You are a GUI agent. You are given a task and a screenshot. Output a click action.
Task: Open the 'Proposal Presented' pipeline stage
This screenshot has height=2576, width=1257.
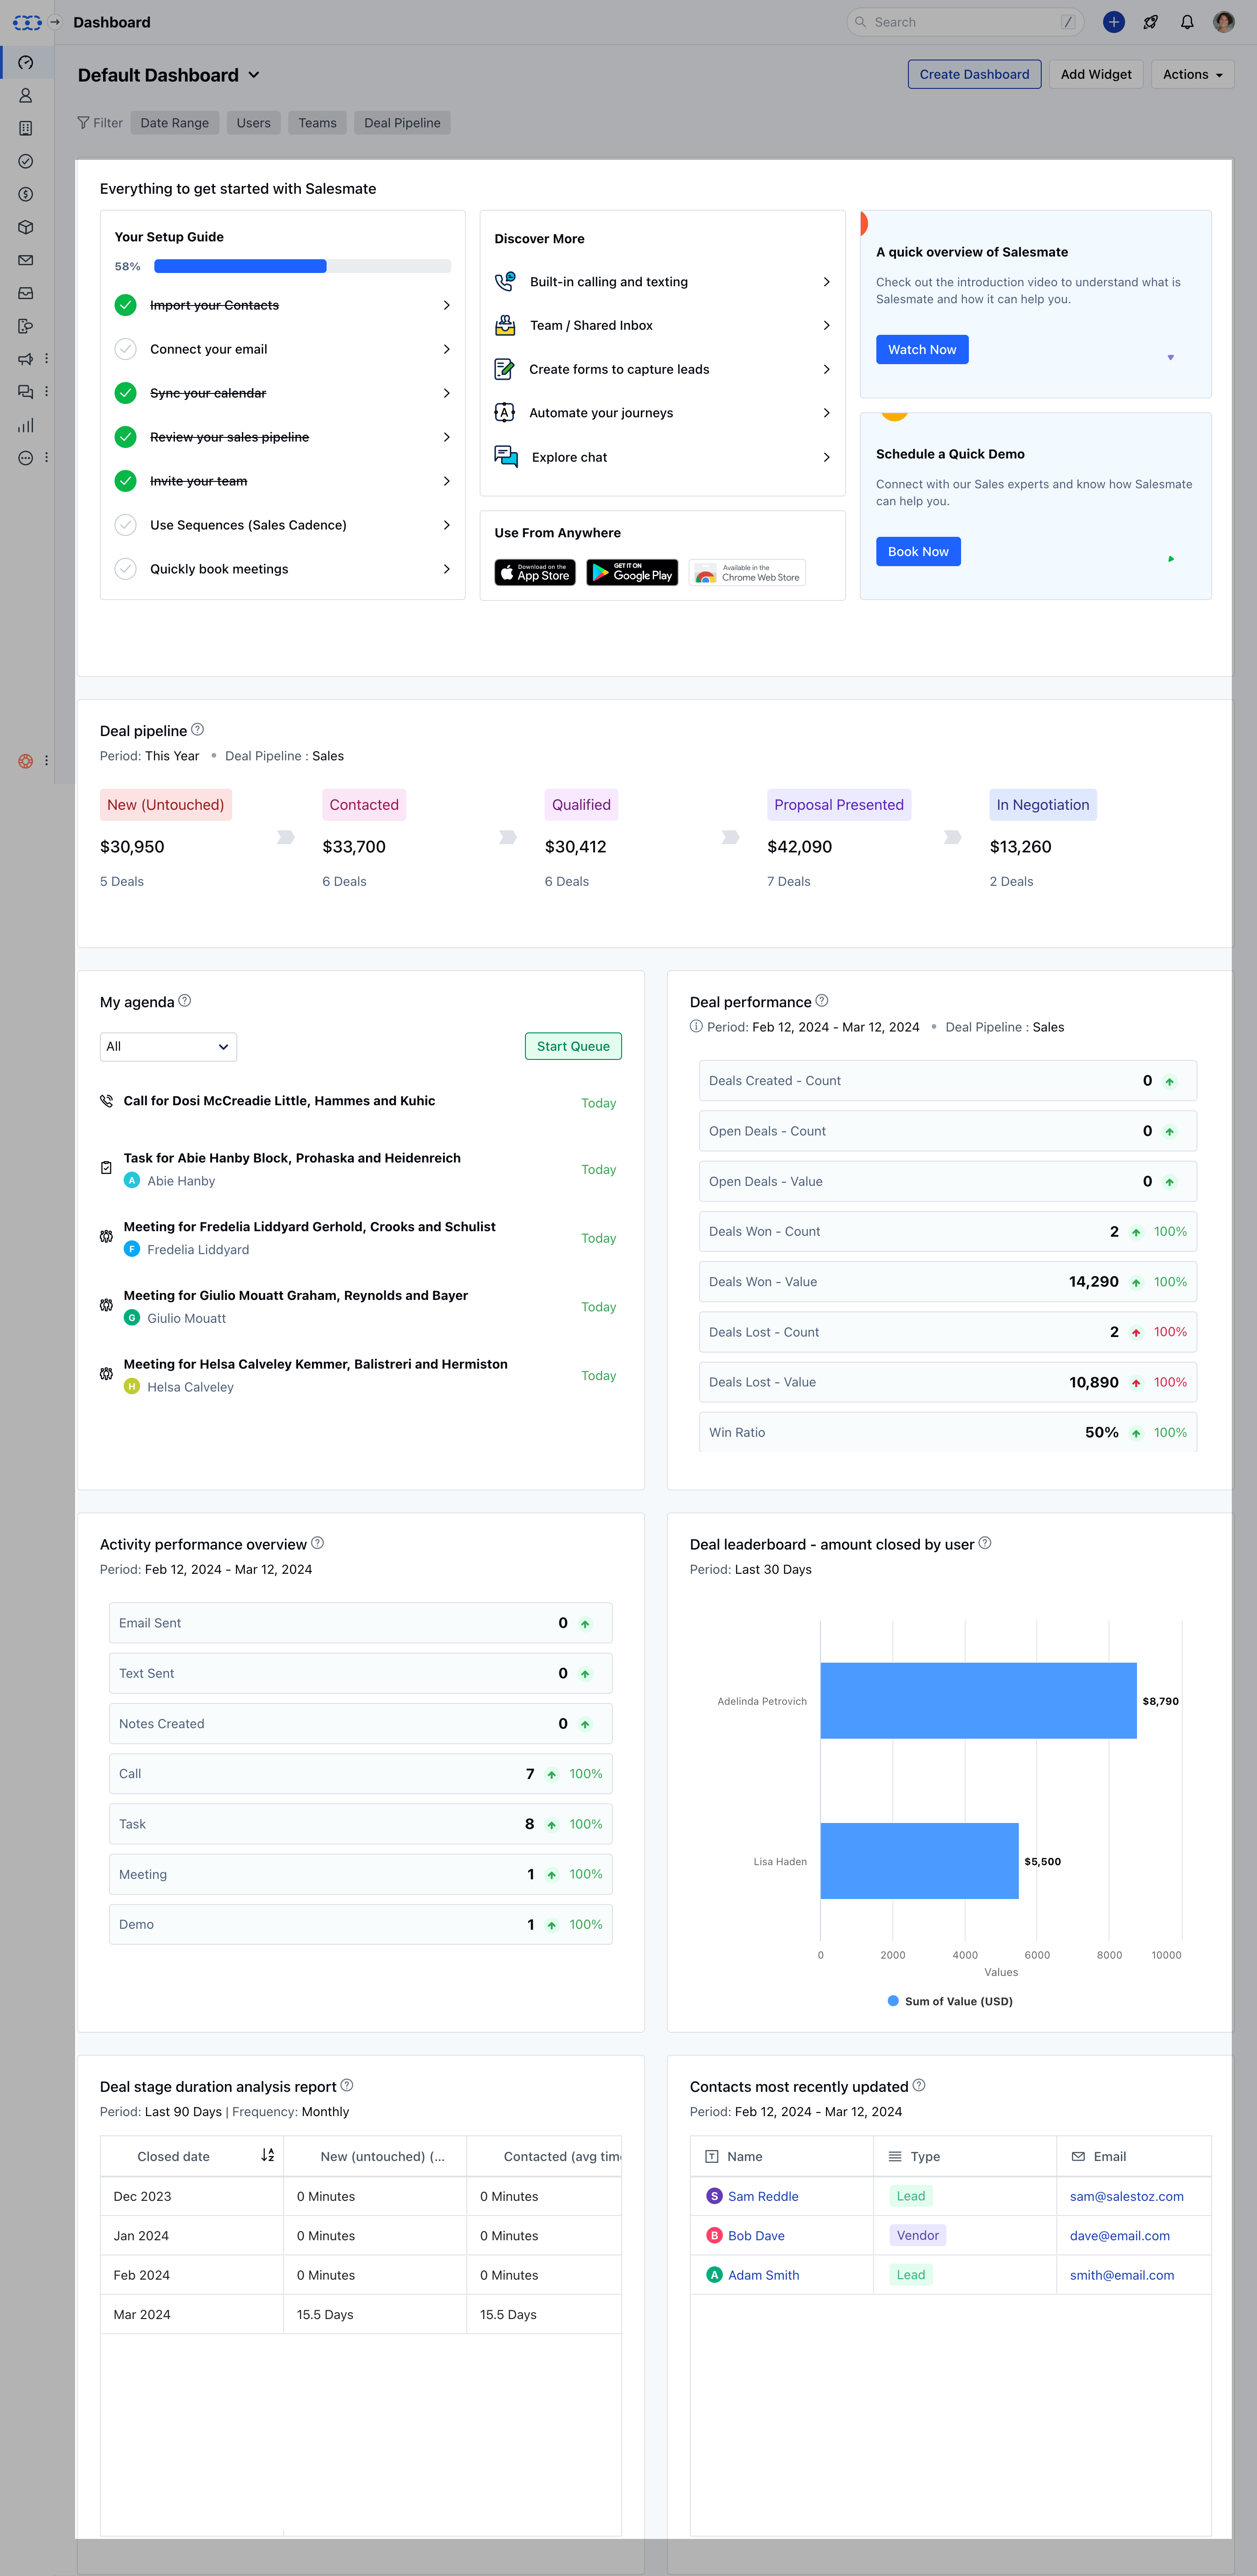point(839,805)
